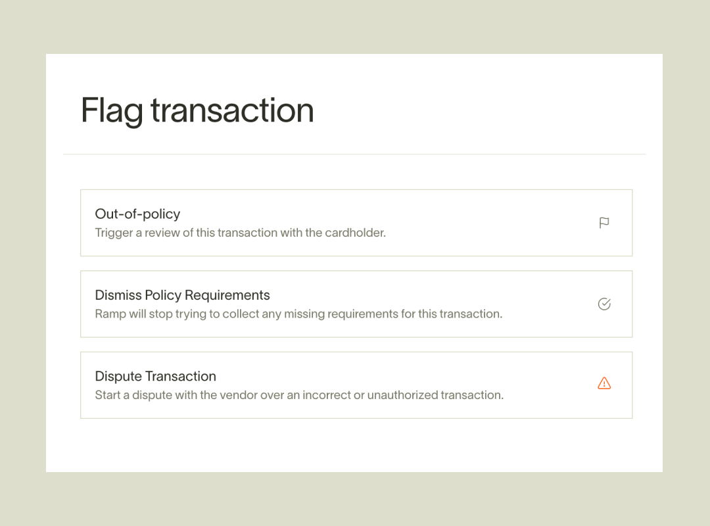Image resolution: width=710 pixels, height=526 pixels.
Task: Click the 'Trigger a review of this transaction' description
Action: [x=240, y=233]
